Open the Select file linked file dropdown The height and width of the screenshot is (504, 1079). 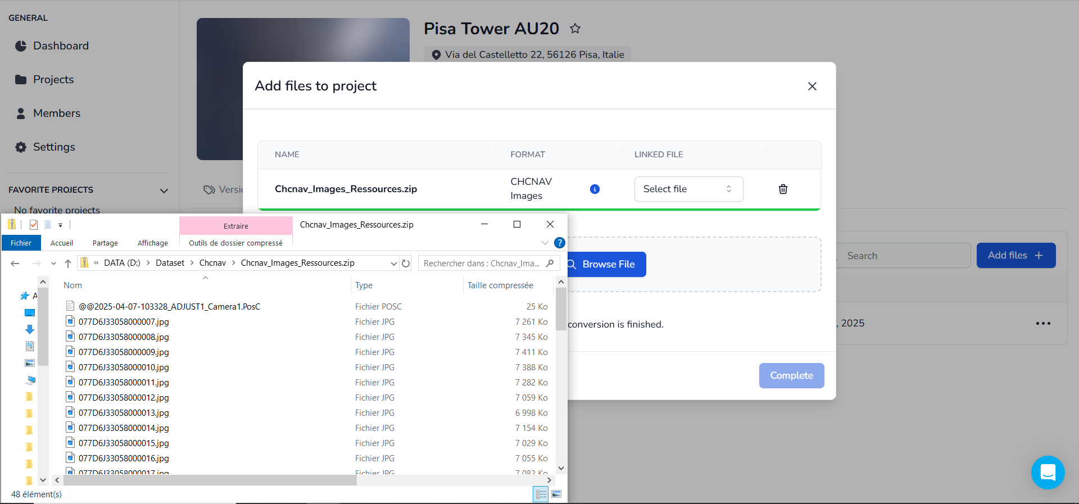(x=688, y=189)
